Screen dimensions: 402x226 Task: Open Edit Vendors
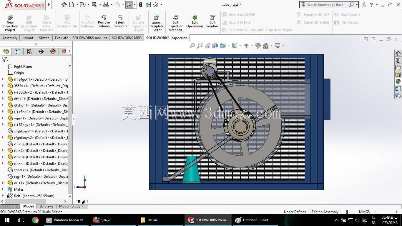[x=212, y=22]
